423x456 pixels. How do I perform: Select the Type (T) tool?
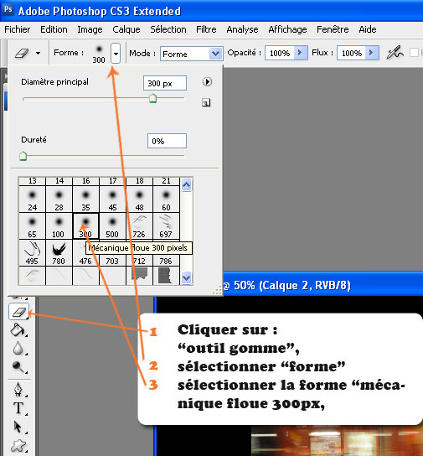pyautogui.click(x=18, y=408)
